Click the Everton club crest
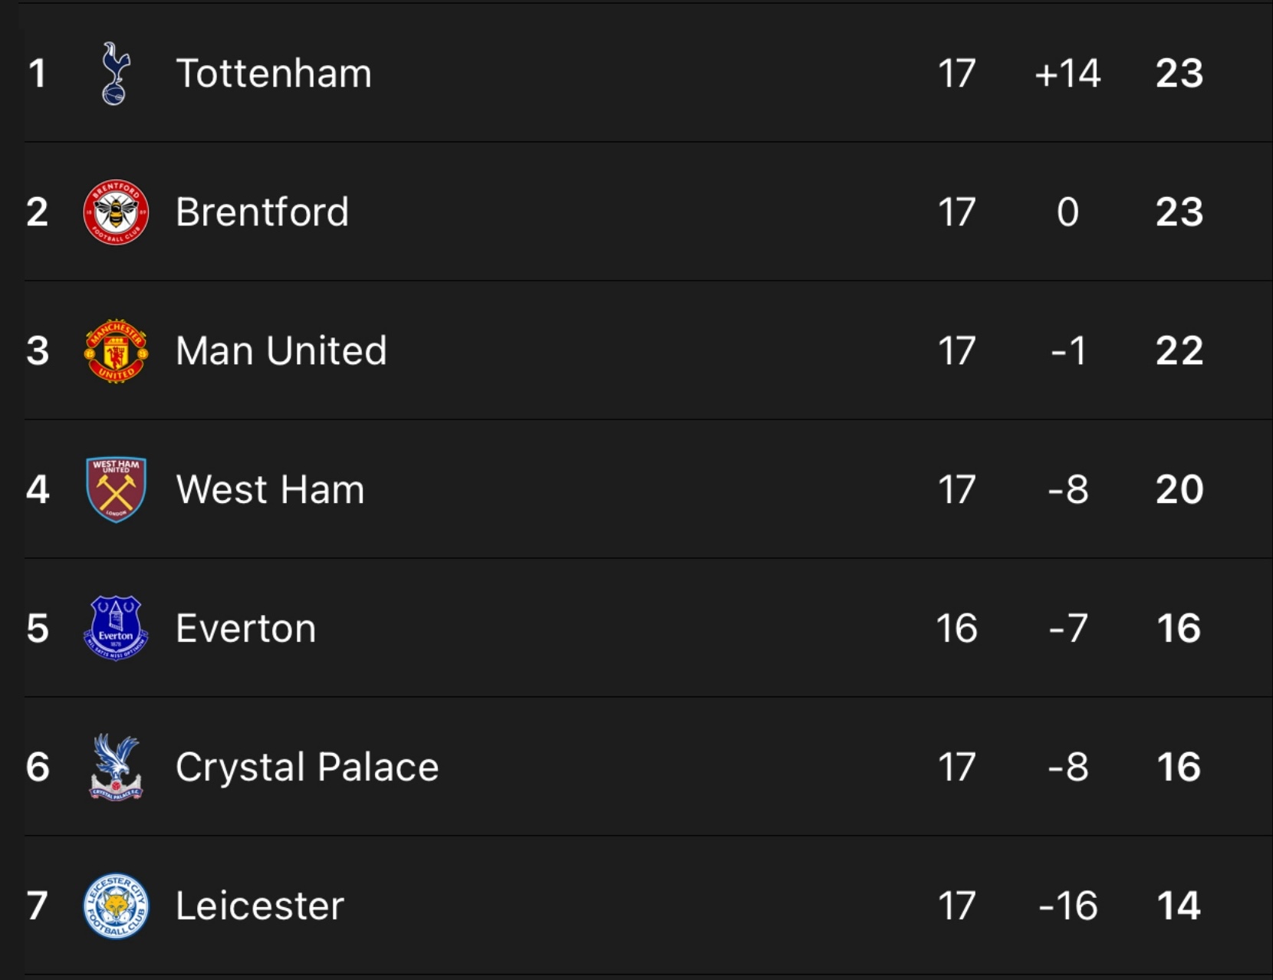Image resolution: width=1273 pixels, height=980 pixels. [116, 629]
